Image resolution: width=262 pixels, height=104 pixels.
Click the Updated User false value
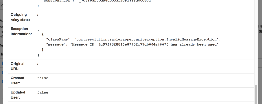point(43,92)
